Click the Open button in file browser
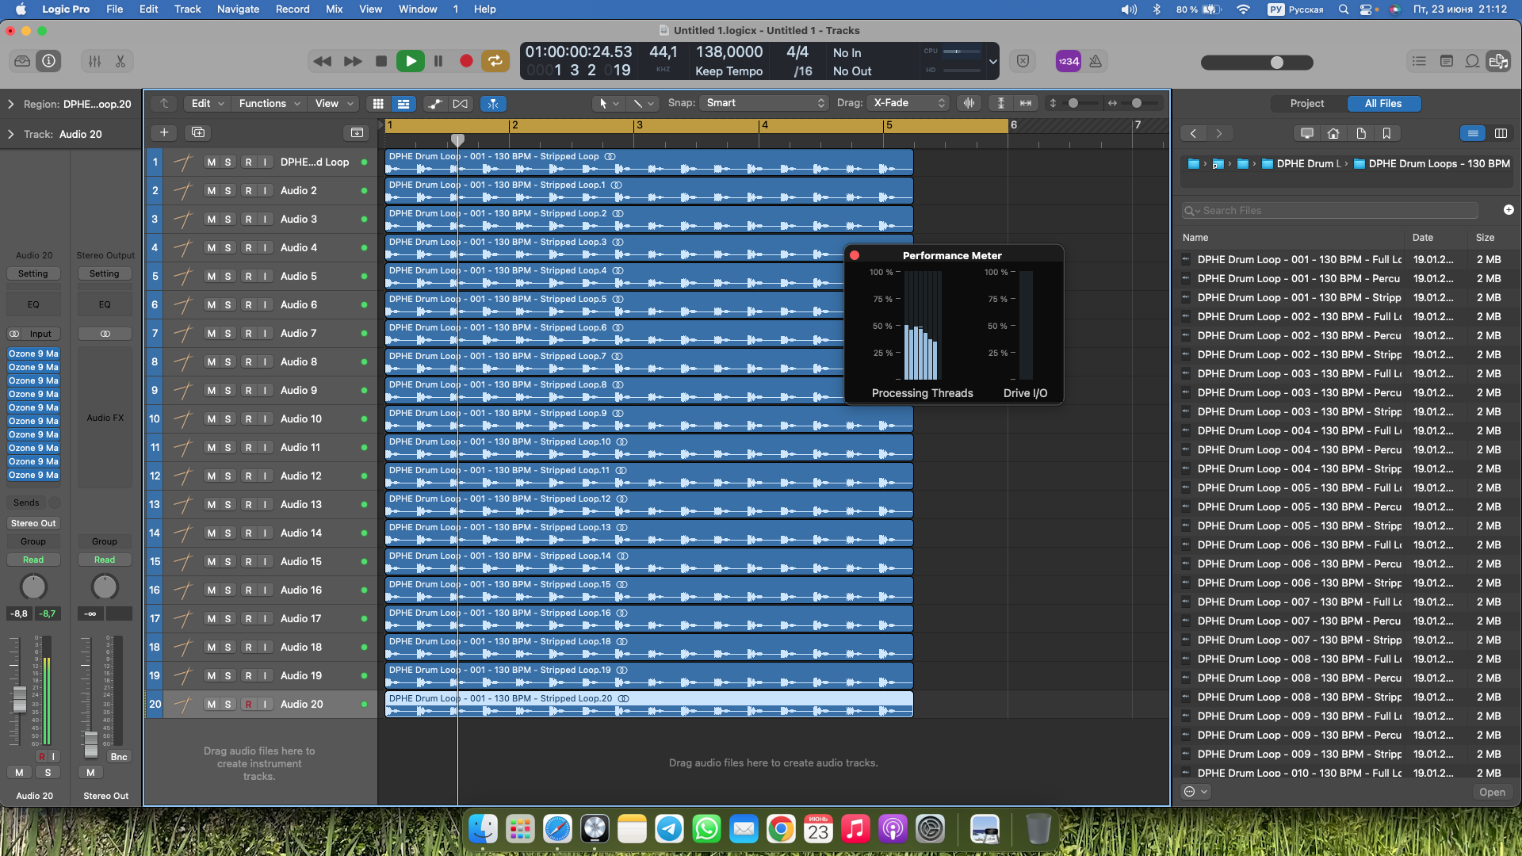 [1492, 792]
